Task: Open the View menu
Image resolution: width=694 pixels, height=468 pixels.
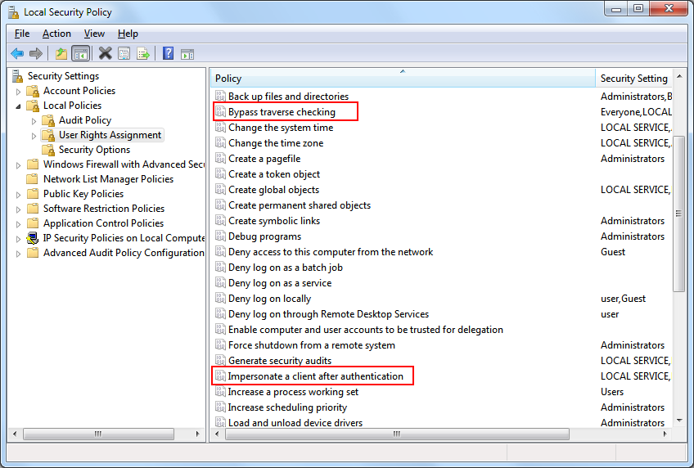Action: [94, 34]
